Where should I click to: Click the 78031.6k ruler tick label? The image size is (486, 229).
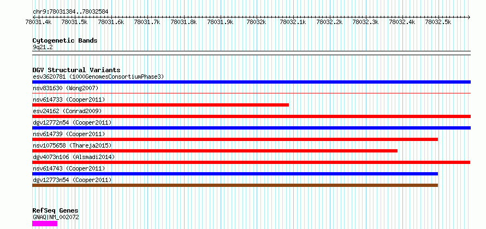click(x=111, y=22)
